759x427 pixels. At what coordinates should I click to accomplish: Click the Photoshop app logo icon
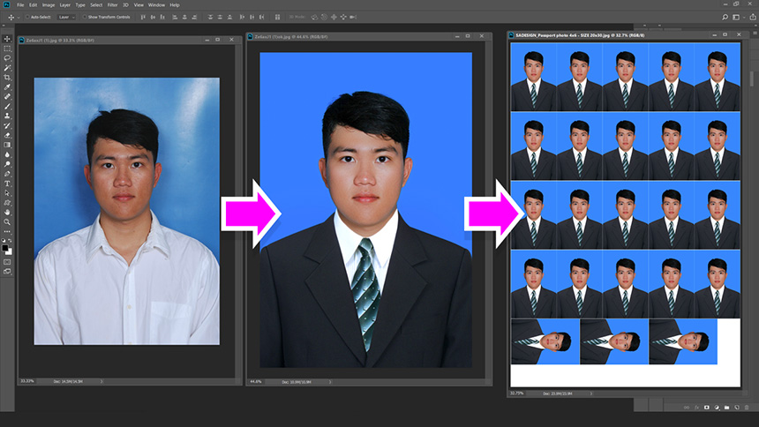[6, 5]
